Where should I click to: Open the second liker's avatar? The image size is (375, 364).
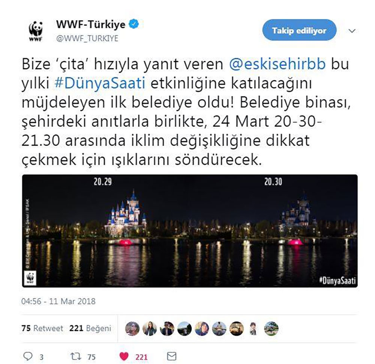coord(150,329)
